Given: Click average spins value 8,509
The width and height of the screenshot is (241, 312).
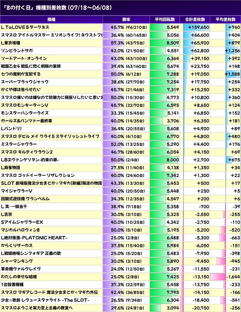Looking at the screenshot, I should tap(173, 43).
